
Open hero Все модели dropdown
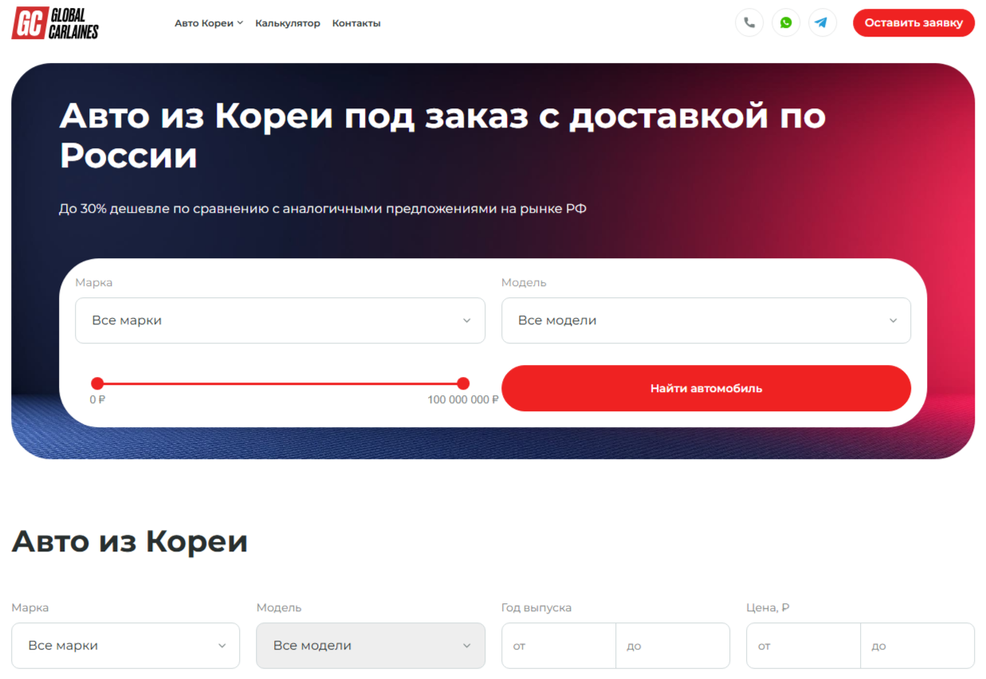coord(705,320)
